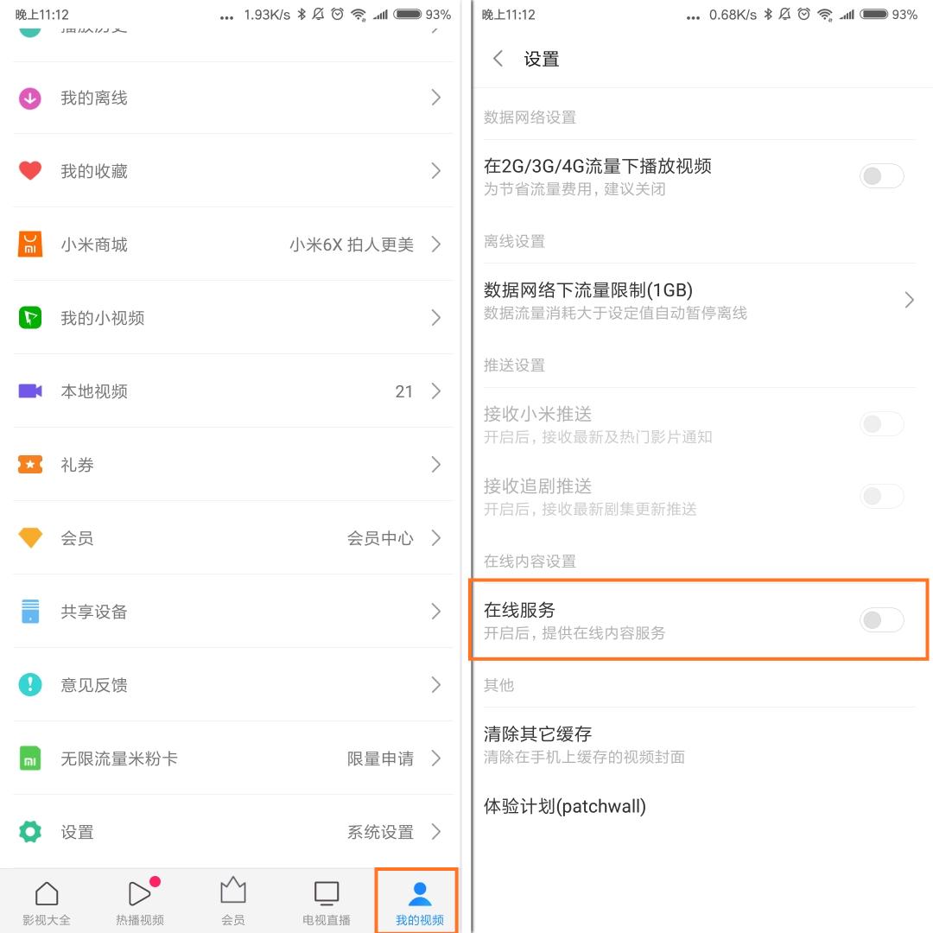Viewport: 933px width, 933px height.
Task: Switch to the 影视大全 tab
Action: click(47, 901)
